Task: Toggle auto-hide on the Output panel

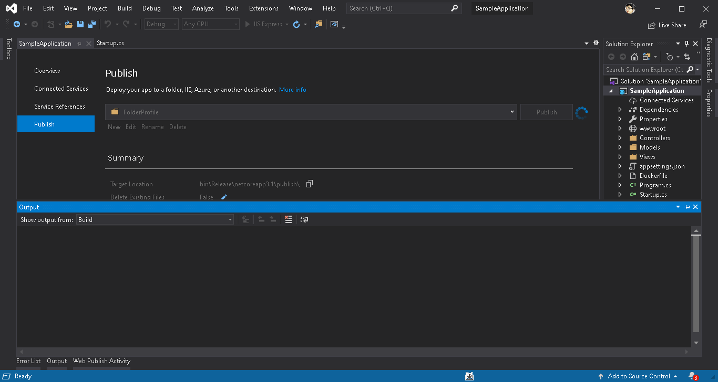Action: coord(687,207)
